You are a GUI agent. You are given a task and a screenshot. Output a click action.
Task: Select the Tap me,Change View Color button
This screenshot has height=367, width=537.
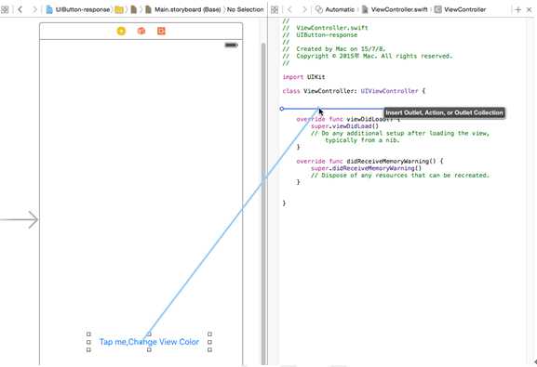click(x=149, y=342)
